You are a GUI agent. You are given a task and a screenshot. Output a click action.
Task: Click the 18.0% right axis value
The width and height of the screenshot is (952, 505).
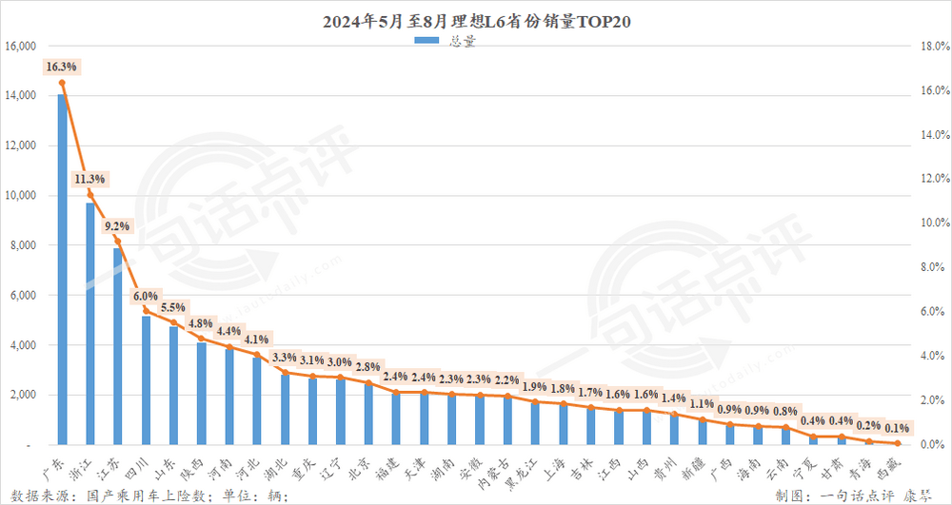(x=933, y=46)
